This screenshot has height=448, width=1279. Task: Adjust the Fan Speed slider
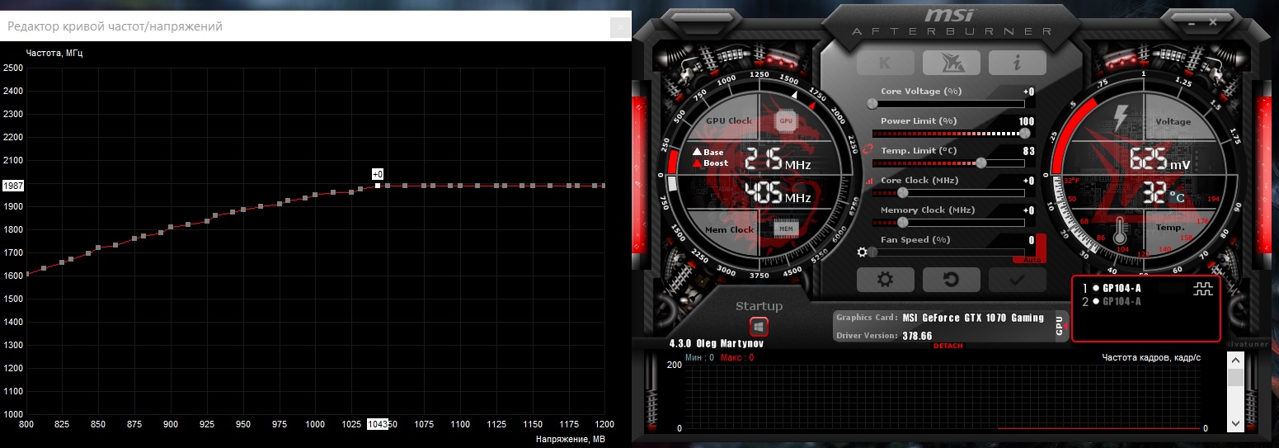[x=947, y=252]
